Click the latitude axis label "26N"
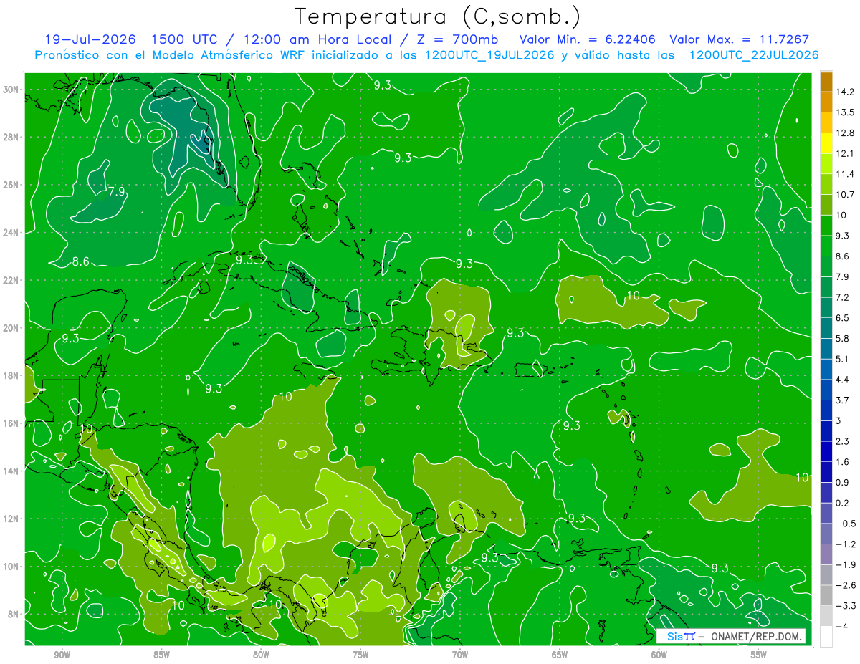 [12, 185]
